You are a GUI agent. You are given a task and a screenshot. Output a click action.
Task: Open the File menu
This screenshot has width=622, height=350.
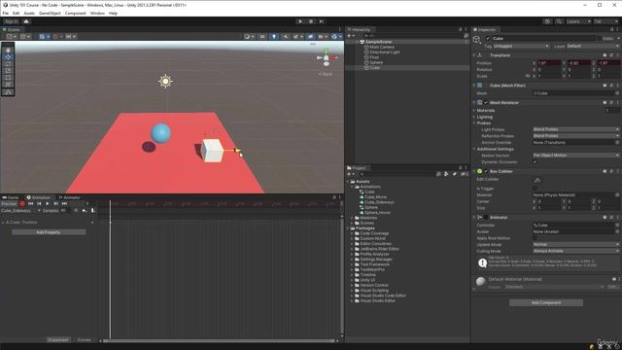pos(5,13)
